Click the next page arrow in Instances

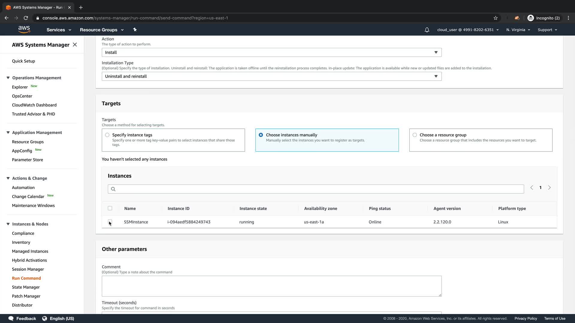pos(549,188)
